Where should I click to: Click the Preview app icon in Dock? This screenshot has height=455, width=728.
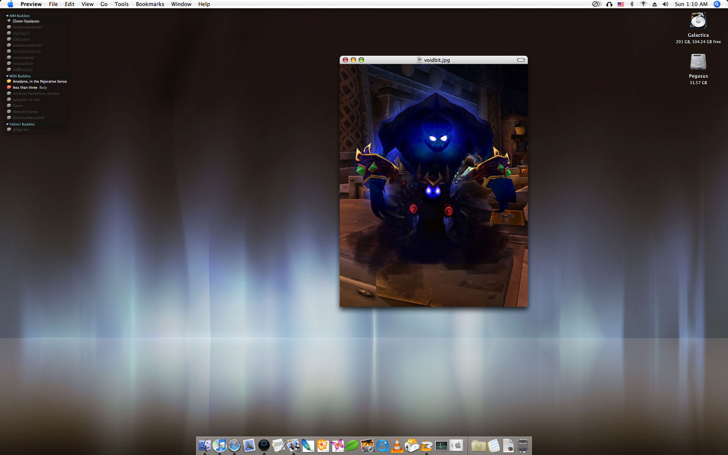coord(293,446)
